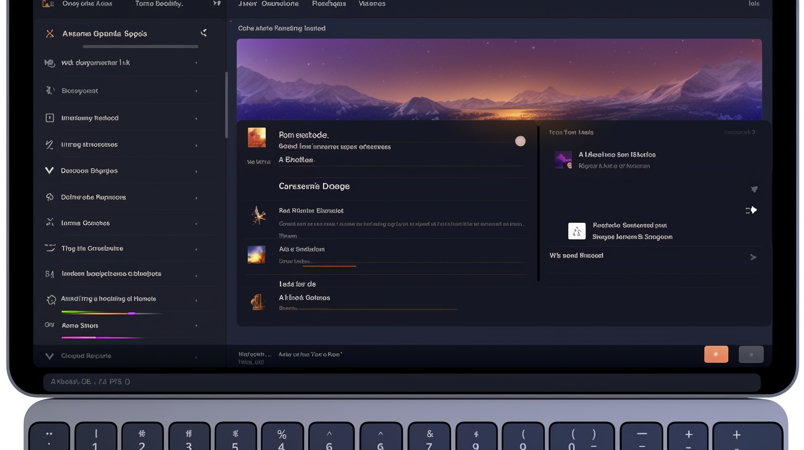804x450 pixels.
Task: Click the gray triangular arrow icon in the right panel
Action: pyautogui.click(x=754, y=189)
